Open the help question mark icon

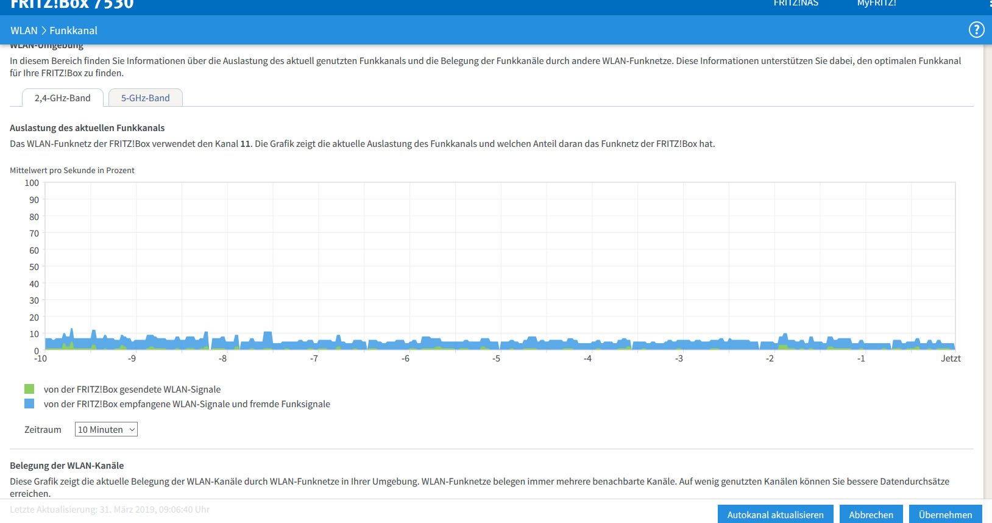976,30
